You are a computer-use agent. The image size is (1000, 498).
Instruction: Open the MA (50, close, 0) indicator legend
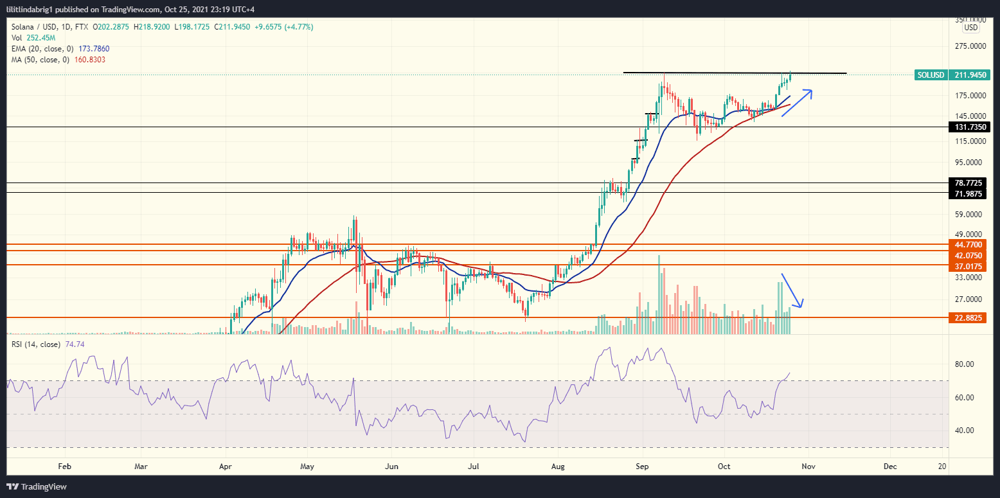39,59
